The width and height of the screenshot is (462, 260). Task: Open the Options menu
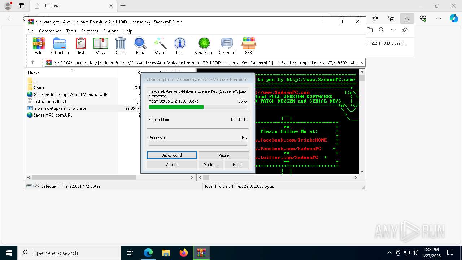click(x=111, y=31)
